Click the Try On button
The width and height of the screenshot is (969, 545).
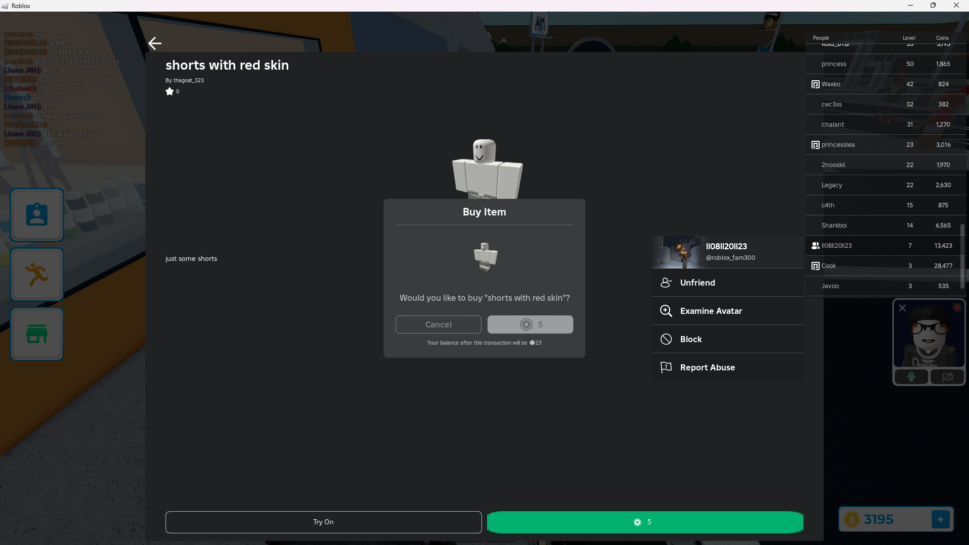324,522
